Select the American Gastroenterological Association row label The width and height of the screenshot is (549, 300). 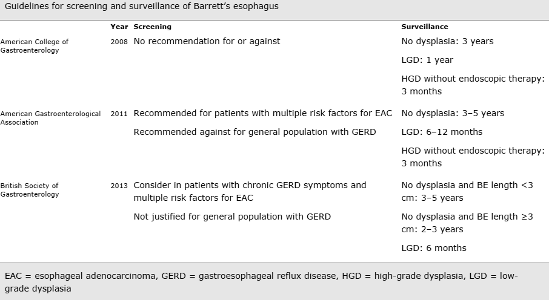(x=50, y=117)
